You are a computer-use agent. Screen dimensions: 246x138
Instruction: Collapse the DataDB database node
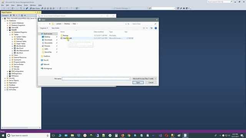point(8,30)
